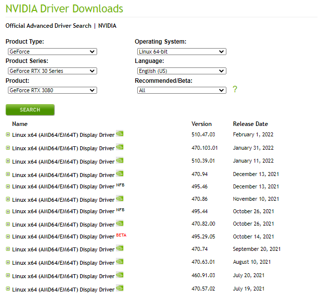Click version number 510.39.01
Screen dimensions: 321x296
point(203,161)
